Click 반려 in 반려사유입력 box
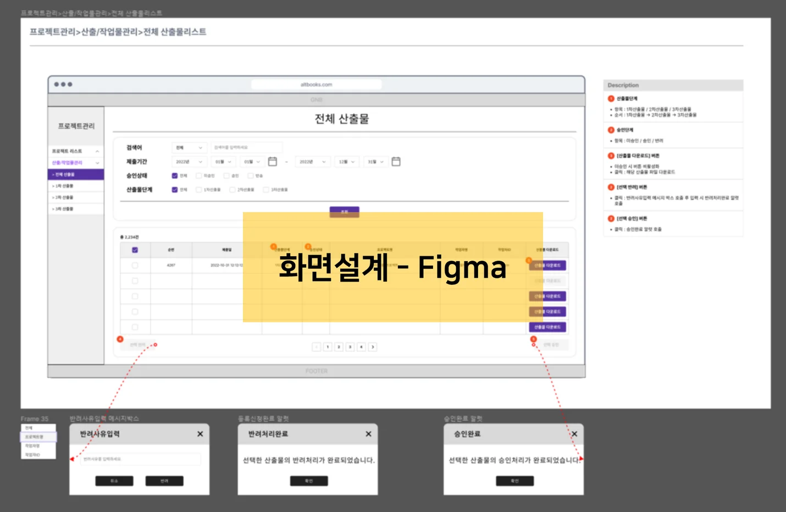This screenshot has height=512, width=786. (x=164, y=481)
